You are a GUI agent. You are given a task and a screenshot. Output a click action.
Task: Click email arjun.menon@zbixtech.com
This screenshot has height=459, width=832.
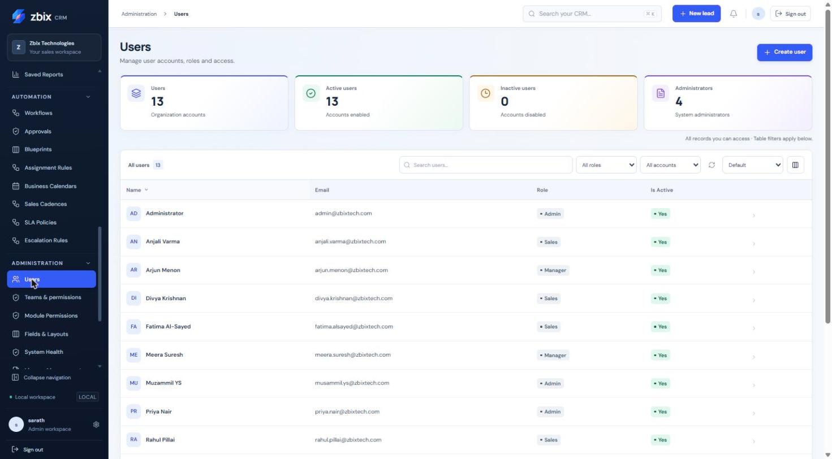click(x=351, y=270)
